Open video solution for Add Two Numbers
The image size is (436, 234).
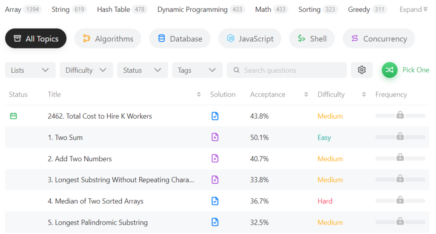point(215,158)
